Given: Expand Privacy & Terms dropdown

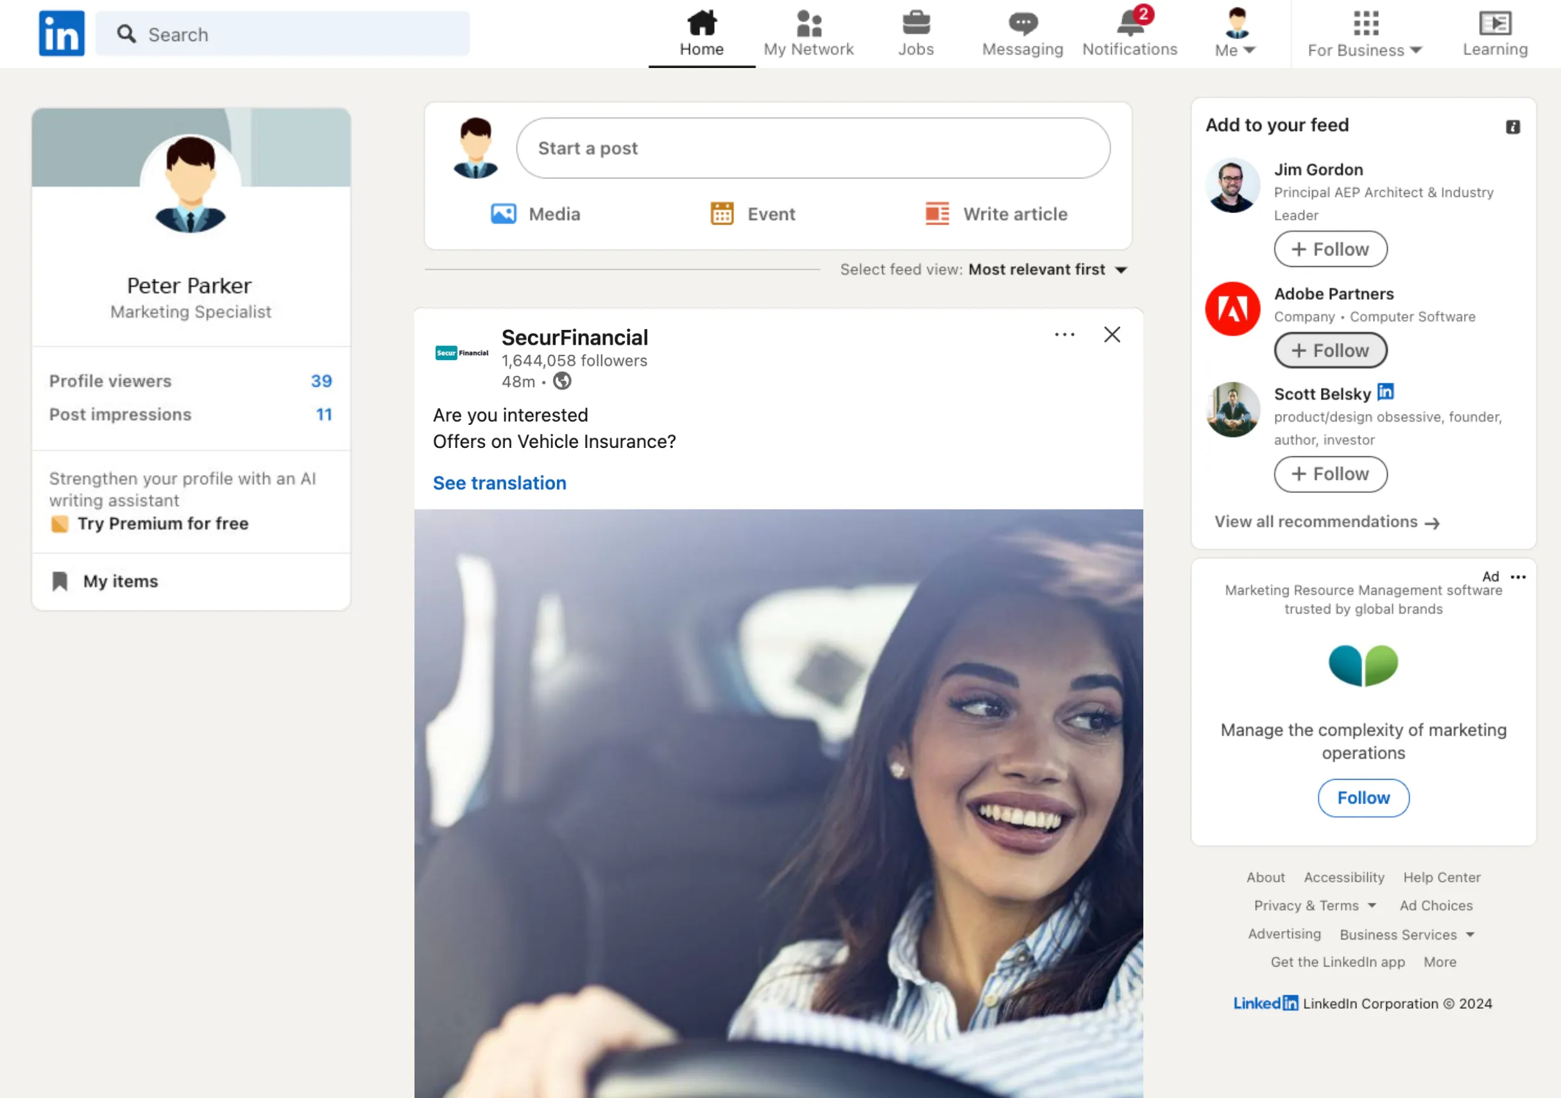Looking at the screenshot, I should pos(1315,905).
